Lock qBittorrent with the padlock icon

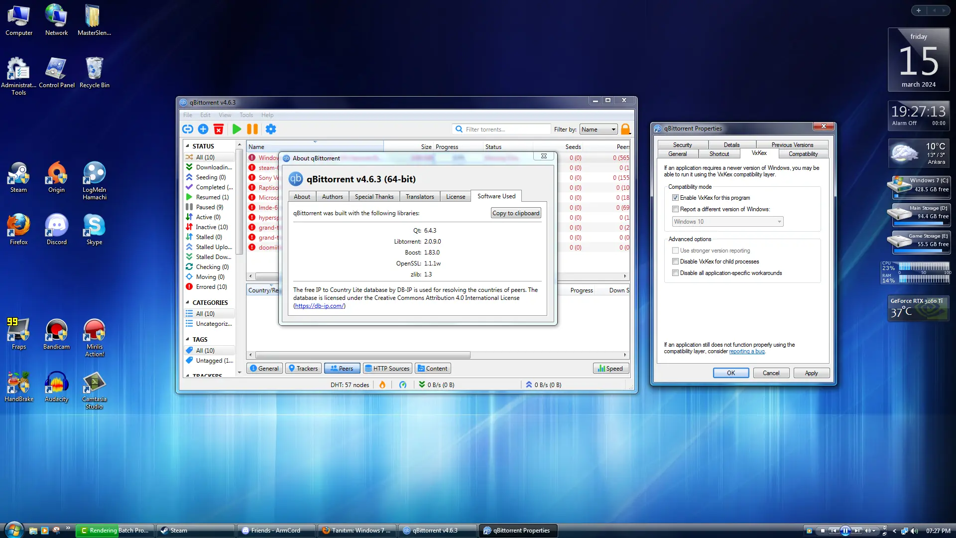625,129
